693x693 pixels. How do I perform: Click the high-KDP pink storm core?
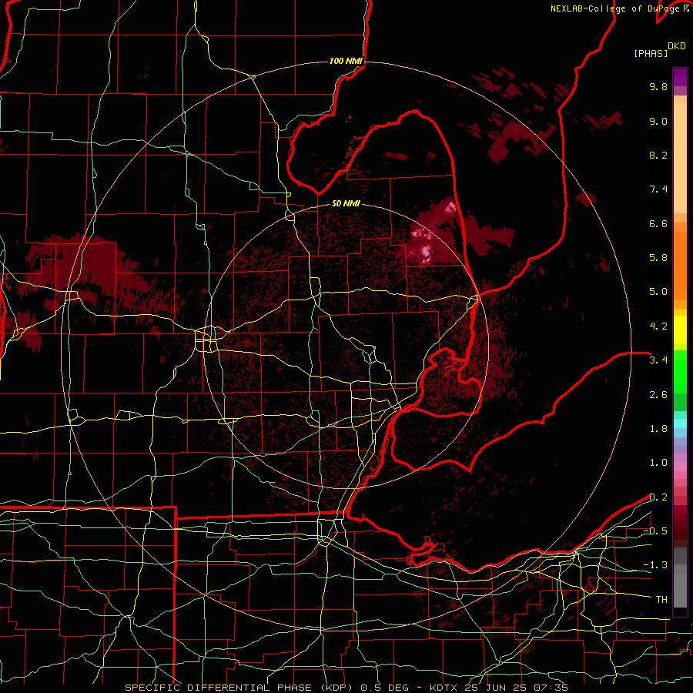pos(425,251)
